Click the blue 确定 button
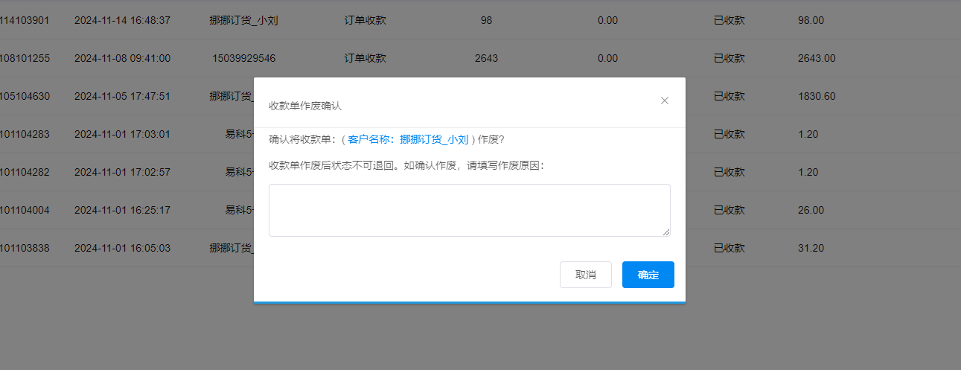 click(x=648, y=275)
